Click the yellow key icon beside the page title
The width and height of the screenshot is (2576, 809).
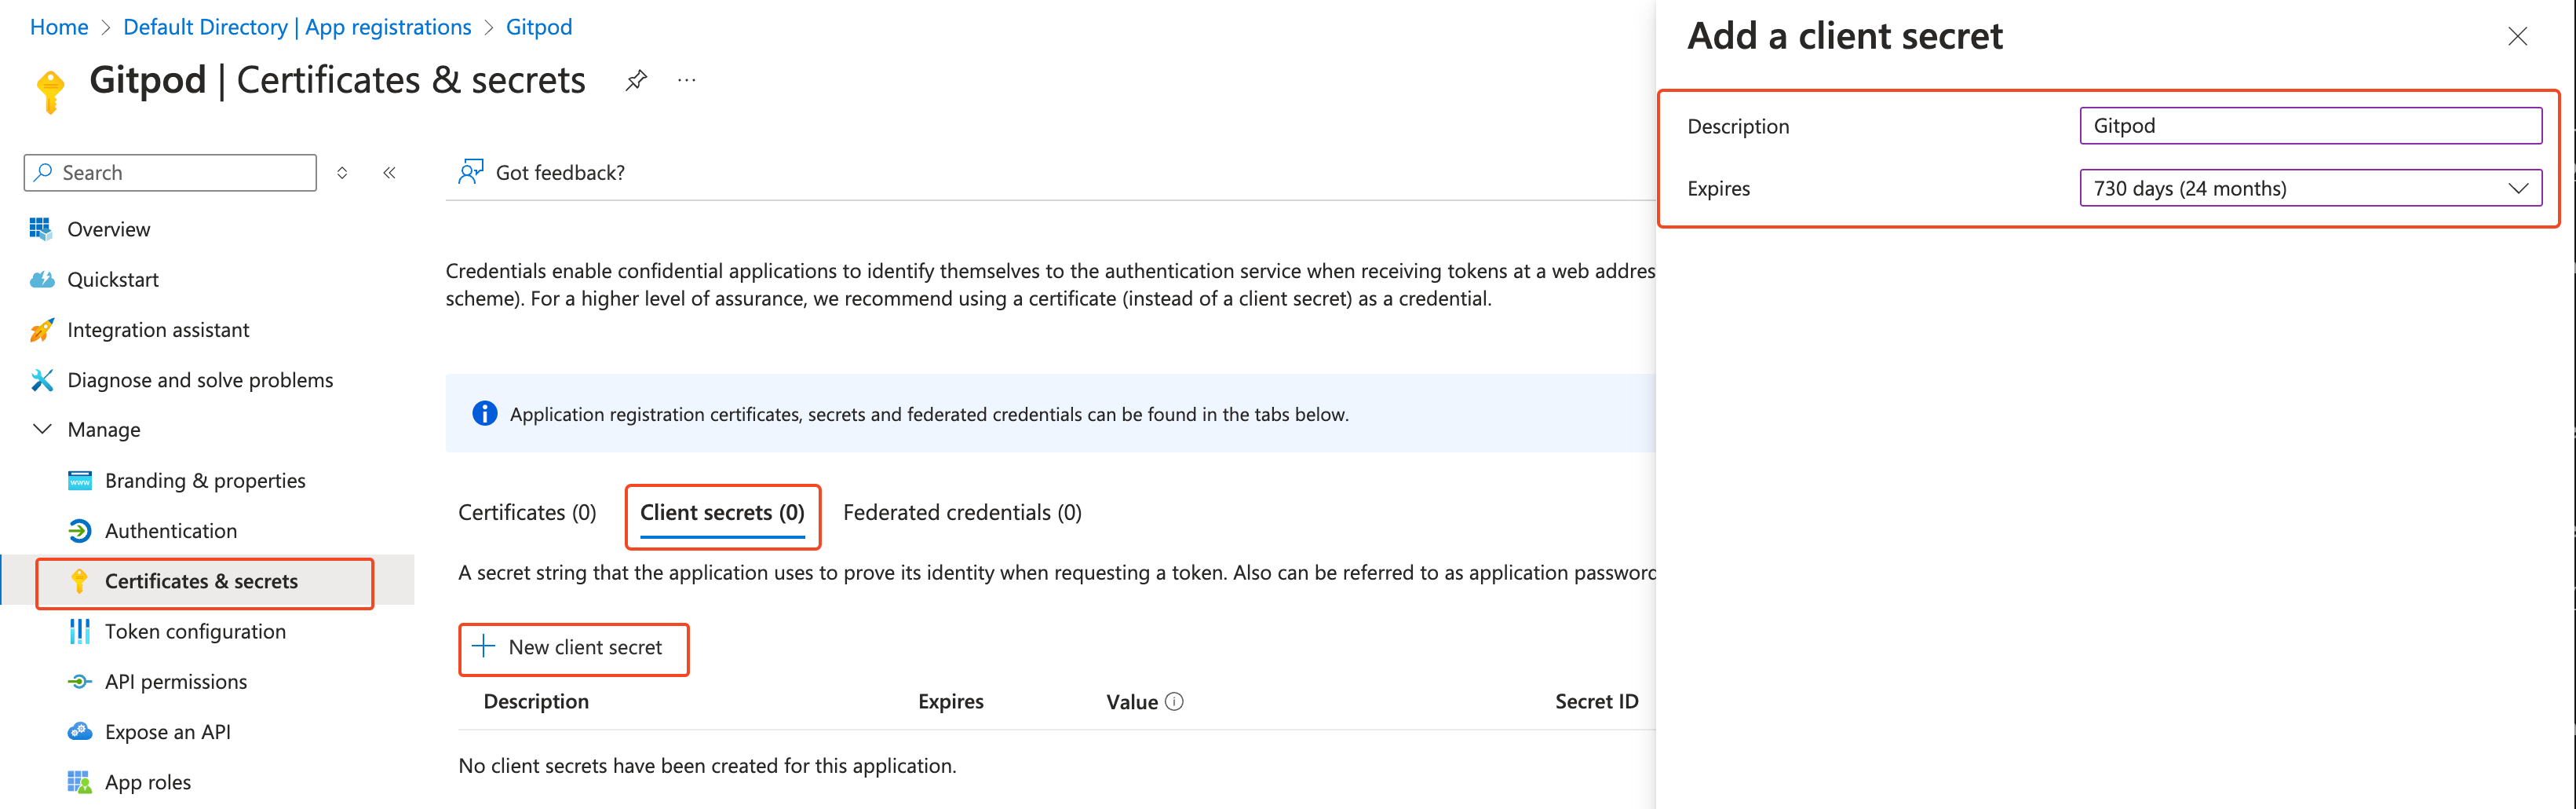[50, 91]
